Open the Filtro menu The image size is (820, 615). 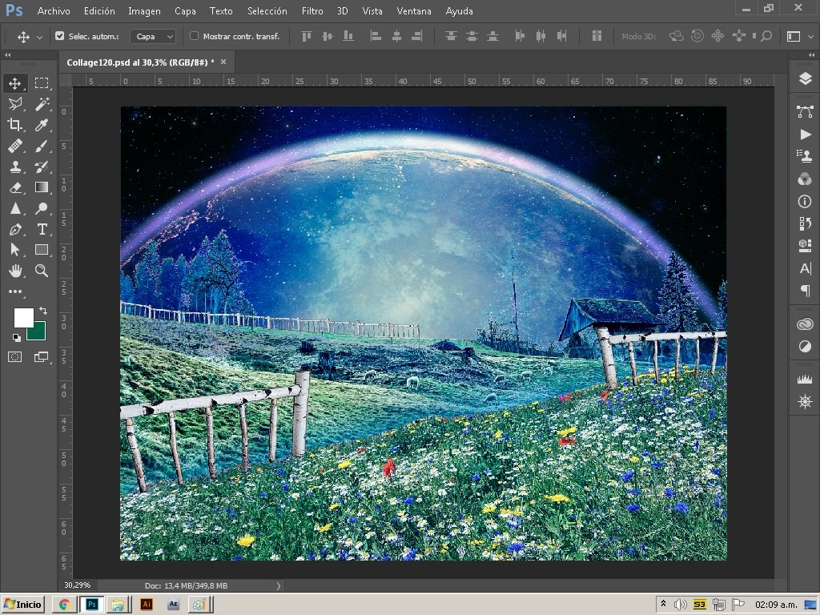pos(312,11)
